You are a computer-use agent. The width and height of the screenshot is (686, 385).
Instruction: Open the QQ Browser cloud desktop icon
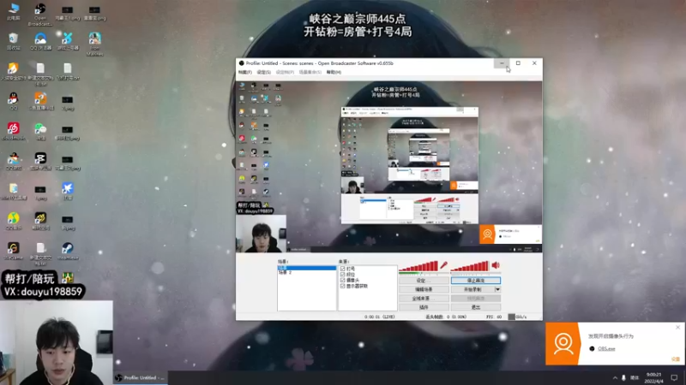[x=40, y=41]
